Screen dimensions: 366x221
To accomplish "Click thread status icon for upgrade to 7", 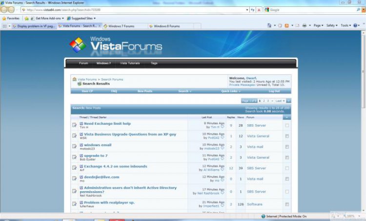I will coord(74,157).
